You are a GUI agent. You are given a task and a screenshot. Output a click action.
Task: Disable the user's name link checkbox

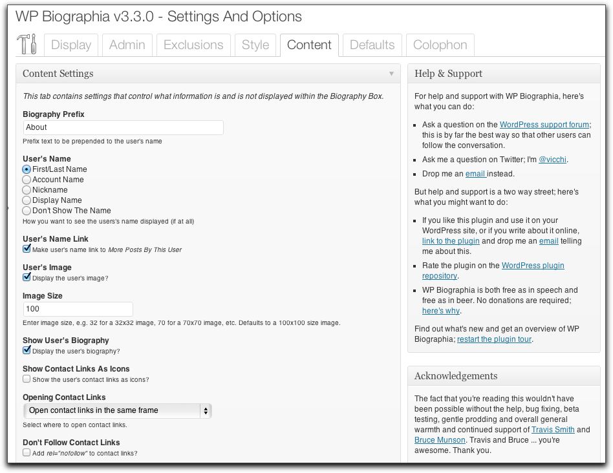click(27, 249)
